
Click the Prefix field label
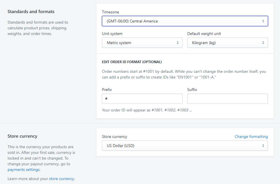pyautogui.click(x=107, y=90)
